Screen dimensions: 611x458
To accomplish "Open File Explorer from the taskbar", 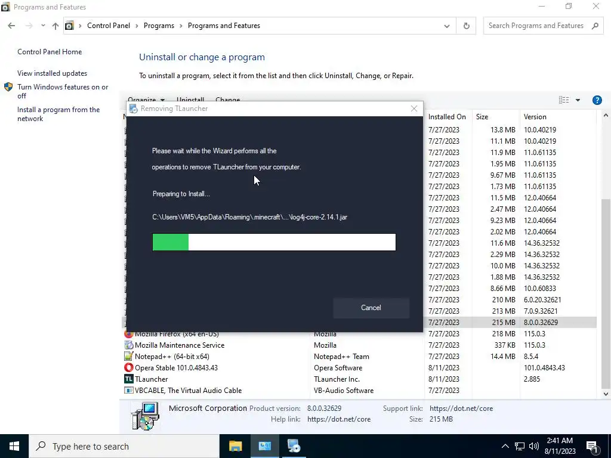I will [235, 446].
